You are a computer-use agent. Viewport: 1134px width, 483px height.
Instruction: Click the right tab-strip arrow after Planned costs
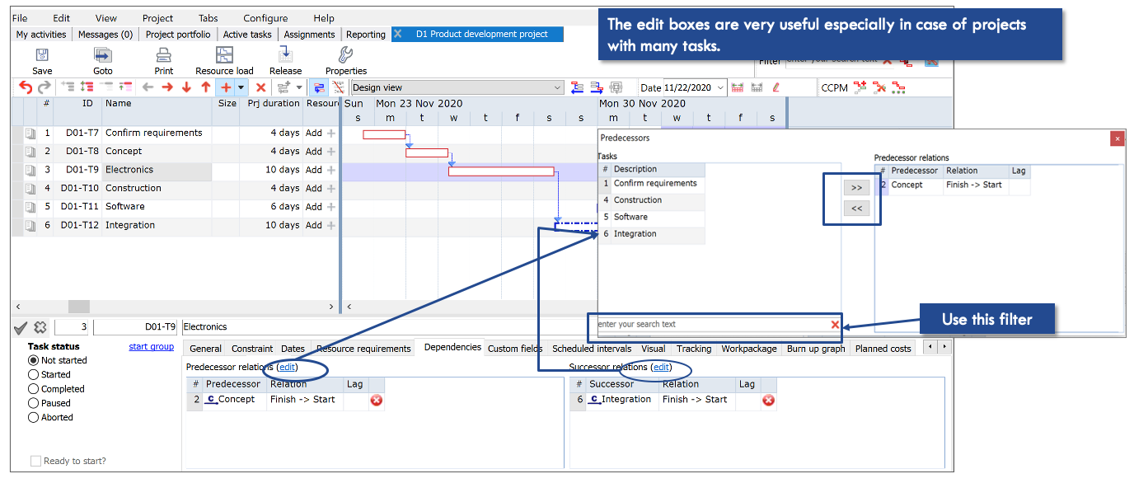[944, 348]
